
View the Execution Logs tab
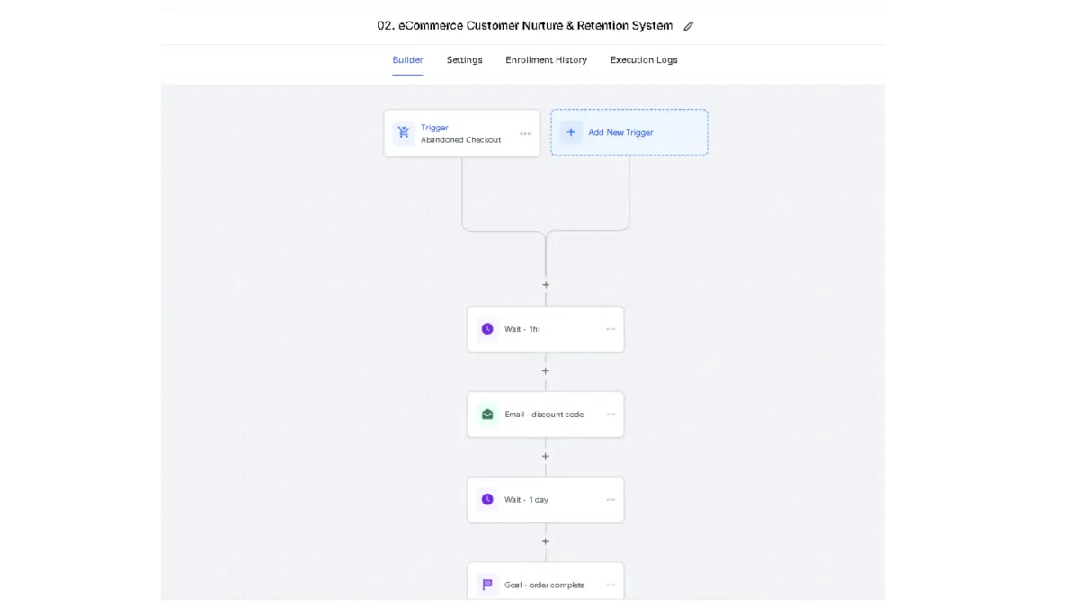[644, 60]
